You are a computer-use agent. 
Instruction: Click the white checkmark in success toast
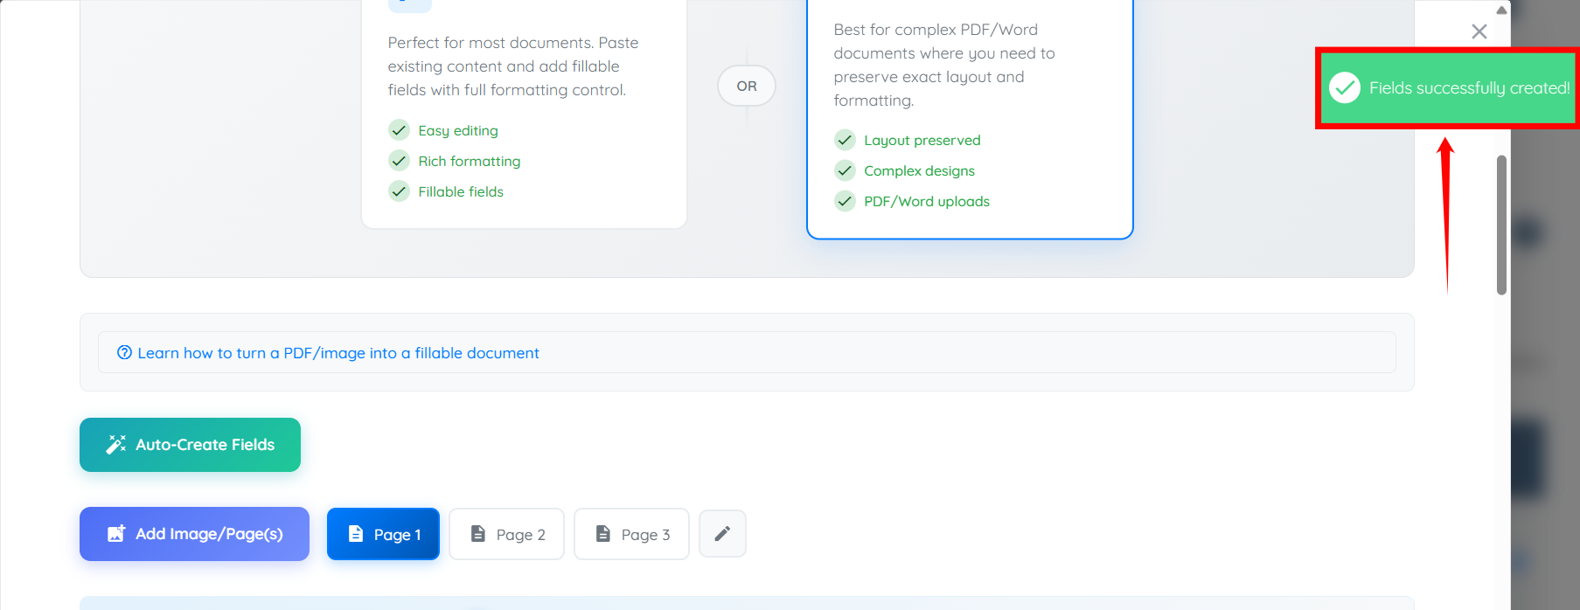pos(1344,88)
